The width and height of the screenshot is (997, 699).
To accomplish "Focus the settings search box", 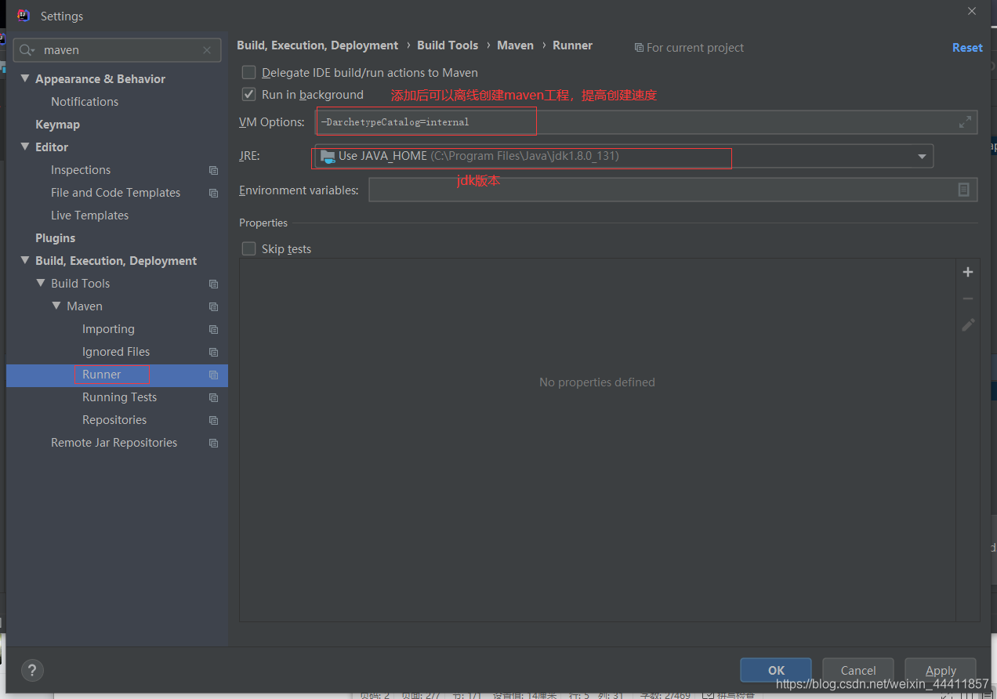I will point(118,50).
